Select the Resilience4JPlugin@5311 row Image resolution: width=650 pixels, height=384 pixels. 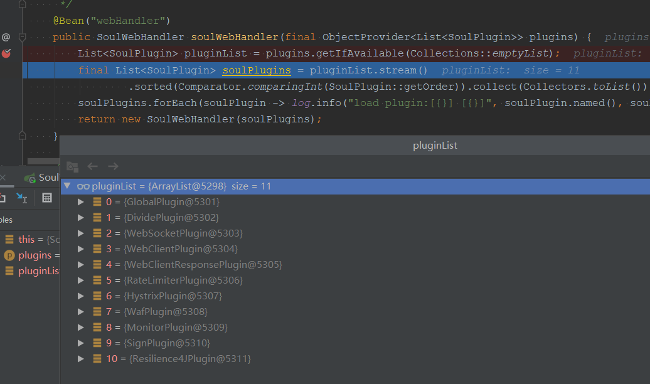pyautogui.click(x=355, y=359)
